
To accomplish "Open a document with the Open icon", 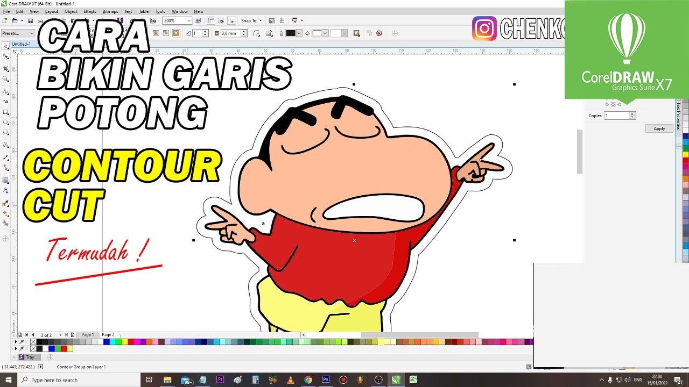I will point(15,20).
